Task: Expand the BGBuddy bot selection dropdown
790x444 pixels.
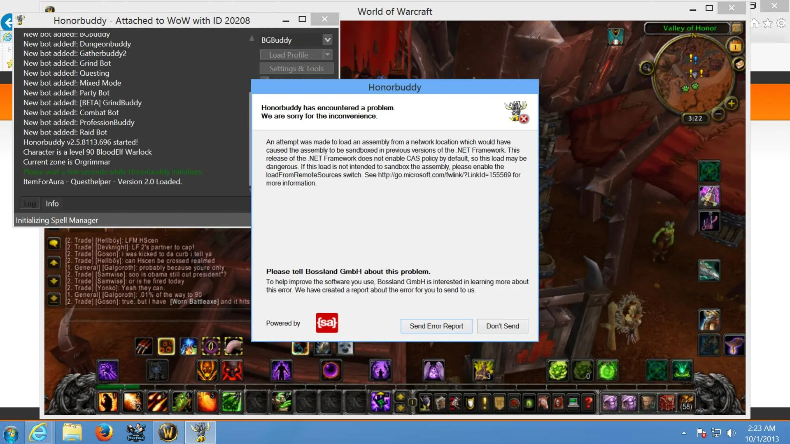Action: pos(327,40)
